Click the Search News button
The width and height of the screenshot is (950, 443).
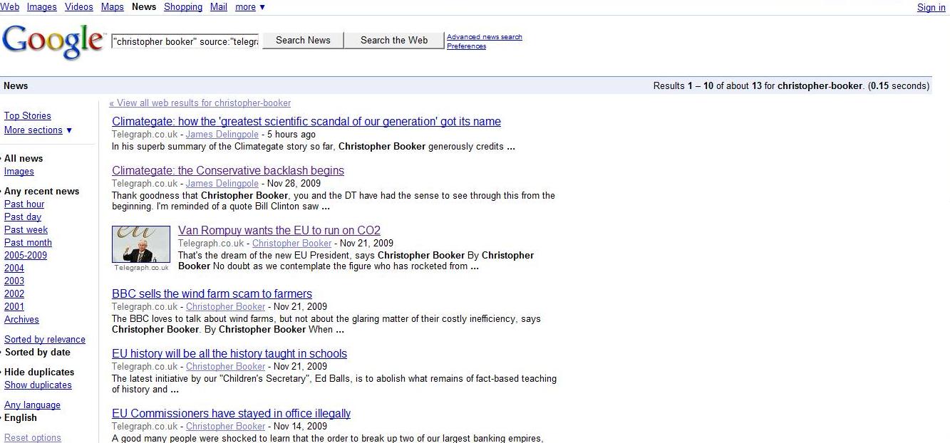(303, 41)
